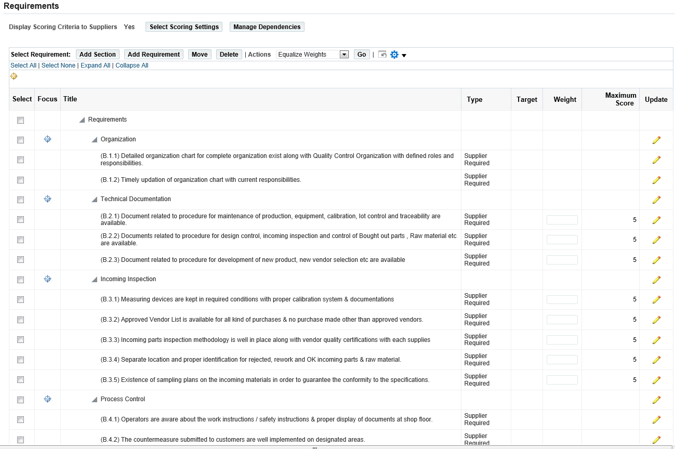Select the Process Control section checkbox
Screen dimensions: 675x449
tap(20, 400)
